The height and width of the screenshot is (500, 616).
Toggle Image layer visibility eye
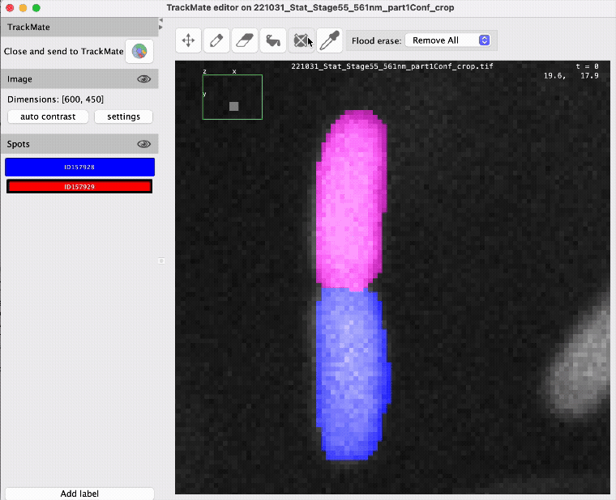point(144,79)
